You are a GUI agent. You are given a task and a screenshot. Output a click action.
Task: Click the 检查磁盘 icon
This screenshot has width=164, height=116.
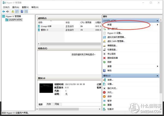(104, 50)
